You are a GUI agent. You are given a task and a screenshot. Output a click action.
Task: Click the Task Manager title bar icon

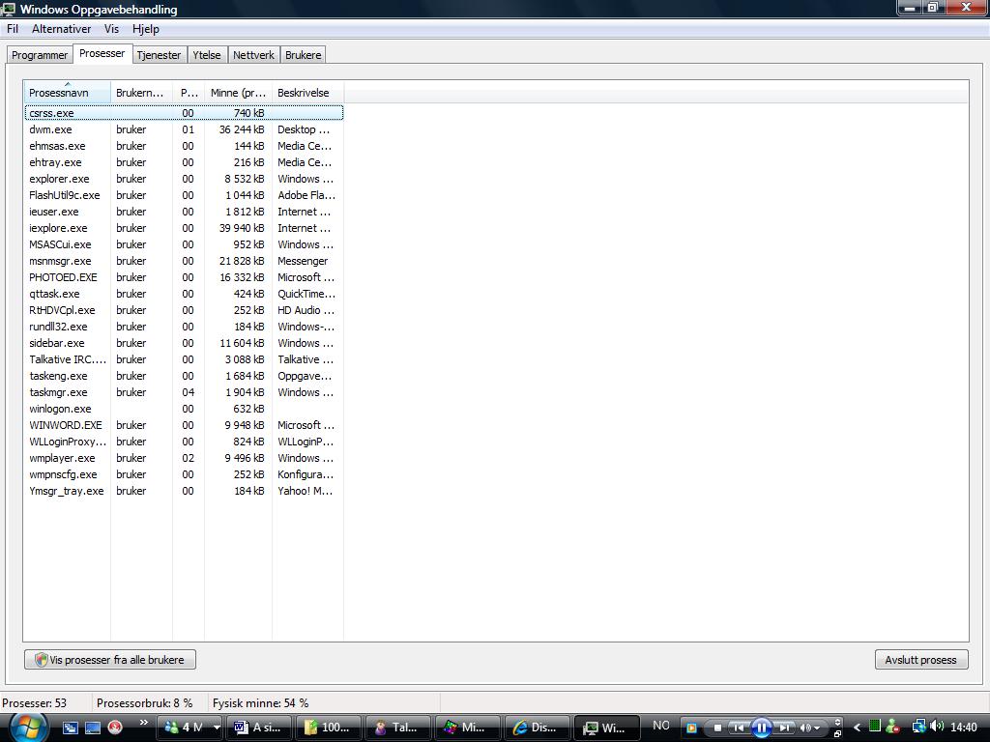coord(8,9)
